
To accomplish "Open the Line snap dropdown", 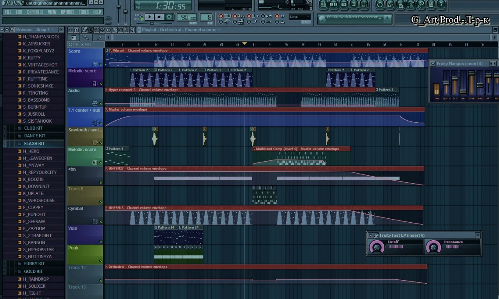I will (x=300, y=17).
